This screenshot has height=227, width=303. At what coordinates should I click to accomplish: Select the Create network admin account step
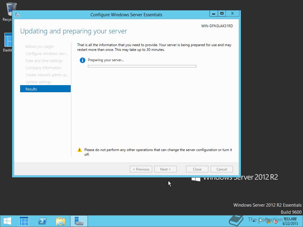47,75
